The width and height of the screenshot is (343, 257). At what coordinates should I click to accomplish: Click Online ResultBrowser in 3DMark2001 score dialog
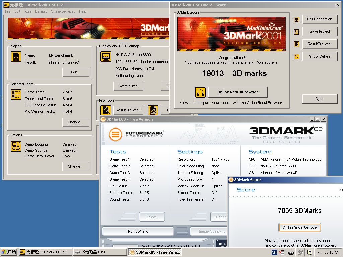[238, 92]
